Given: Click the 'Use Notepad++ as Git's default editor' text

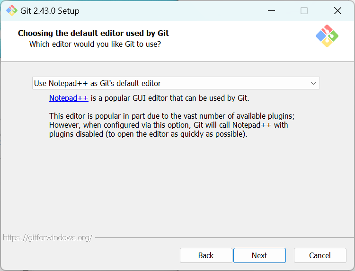Looking at the screenshot, I should [98, 83].
